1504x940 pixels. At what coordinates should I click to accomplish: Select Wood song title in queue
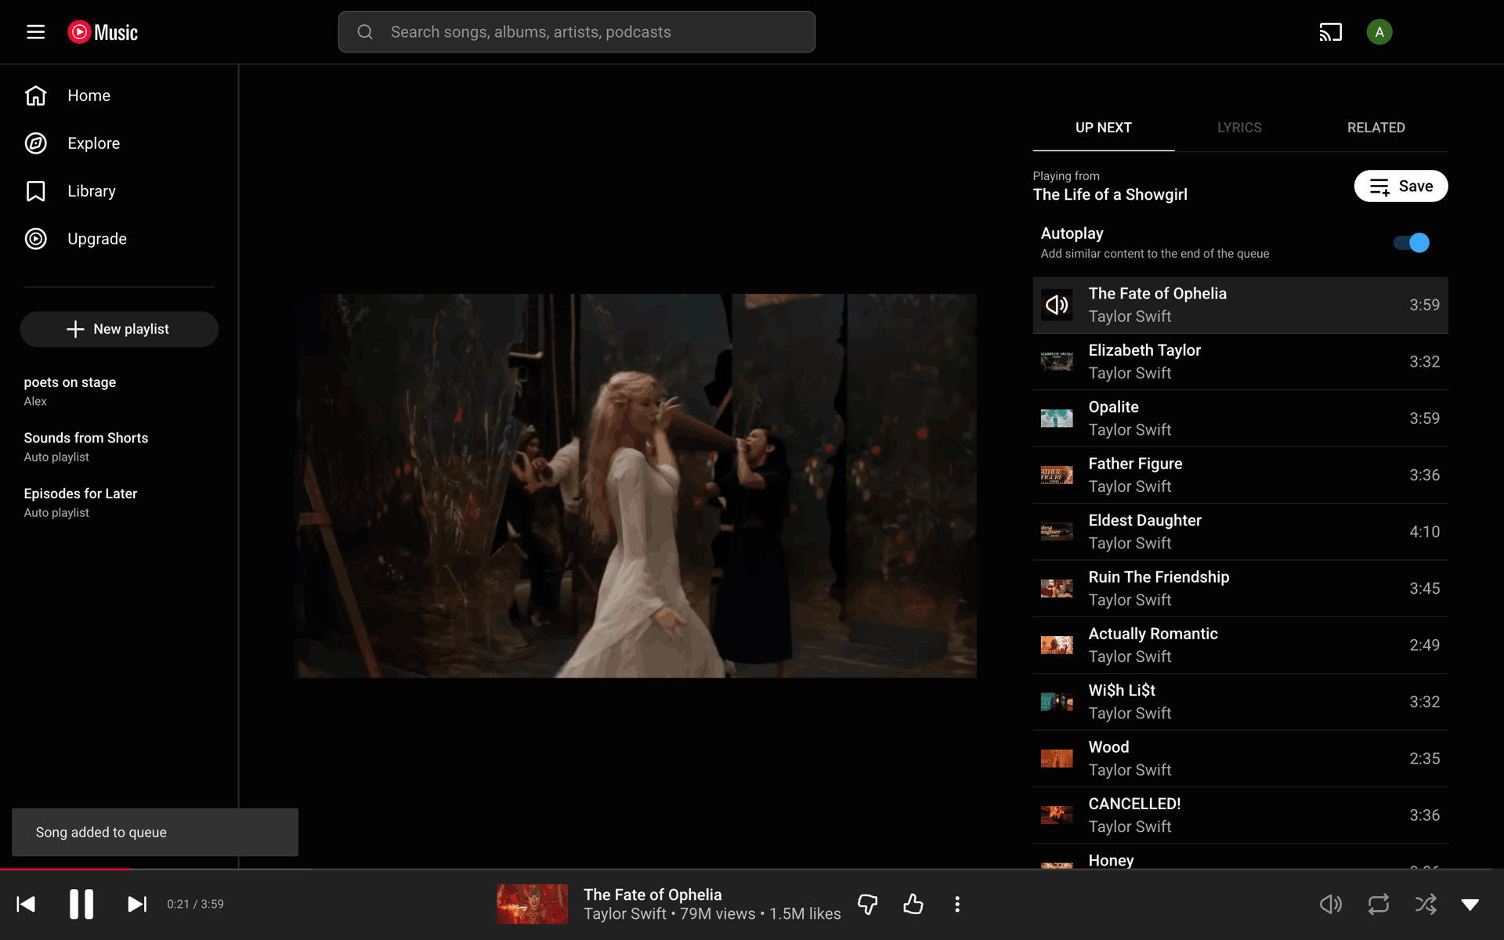[x=1108, y=747]
